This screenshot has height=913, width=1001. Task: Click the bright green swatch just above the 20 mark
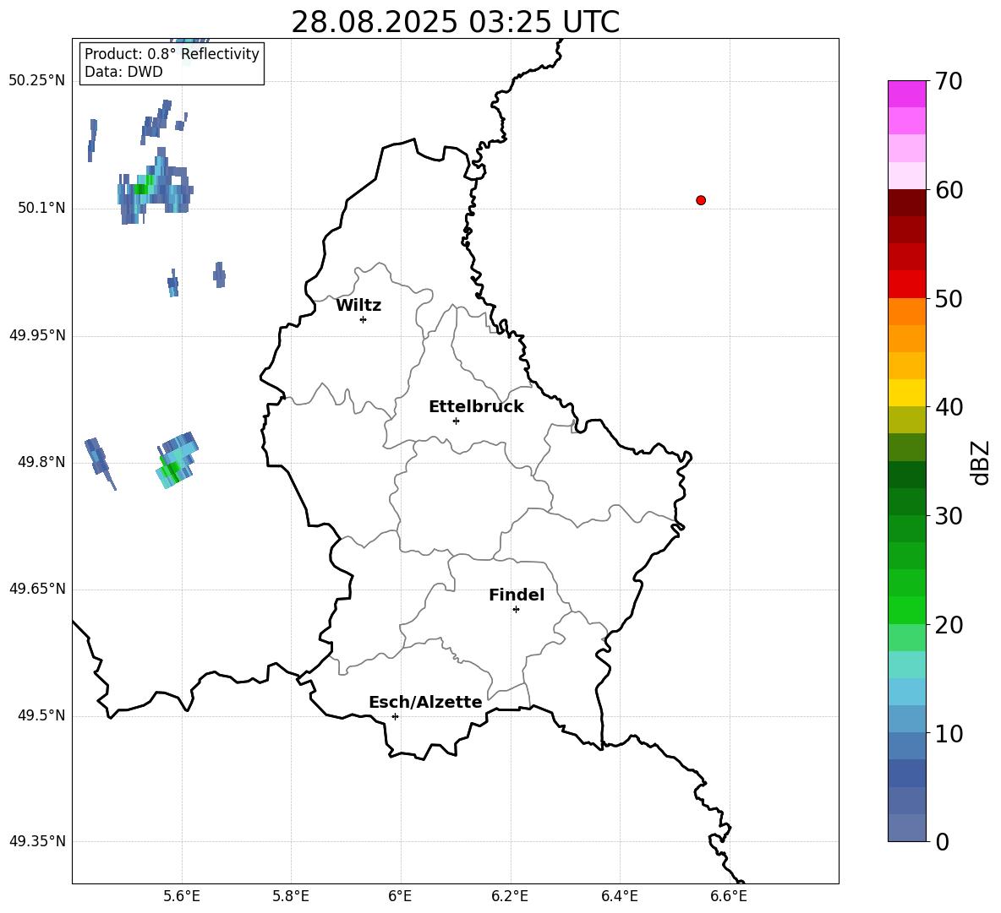(906, 610)
